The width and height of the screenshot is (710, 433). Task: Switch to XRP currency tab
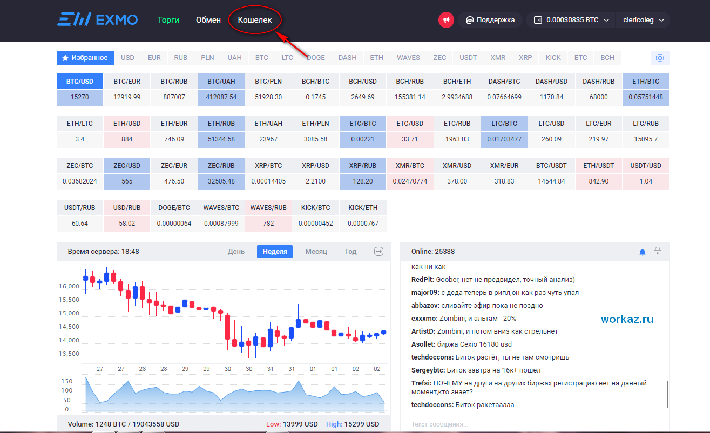(x=526, y=58)
